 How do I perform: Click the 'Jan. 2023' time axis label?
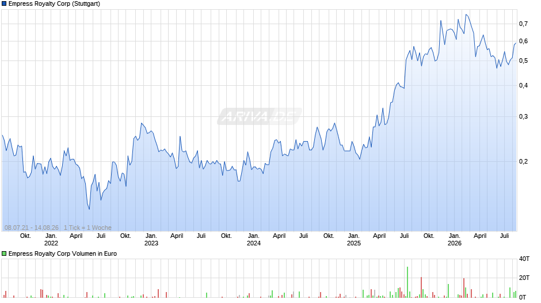[151, 240]
